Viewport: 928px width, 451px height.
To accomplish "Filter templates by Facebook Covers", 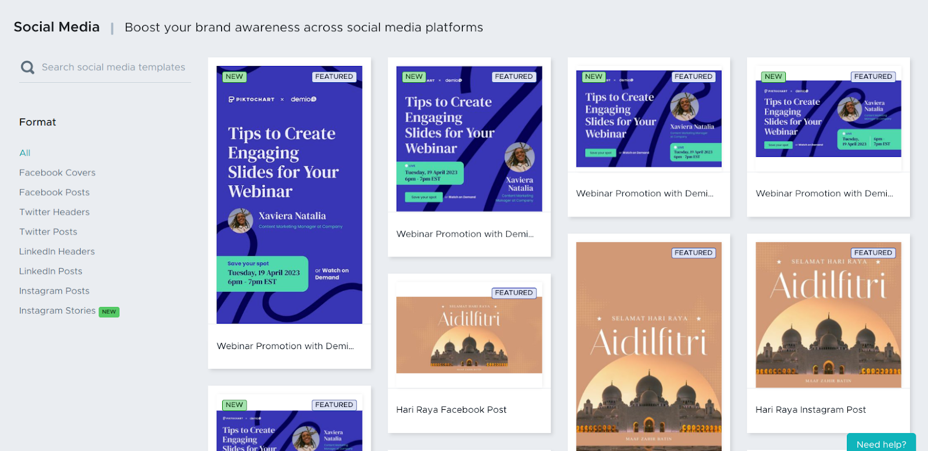I will [57, 173].
